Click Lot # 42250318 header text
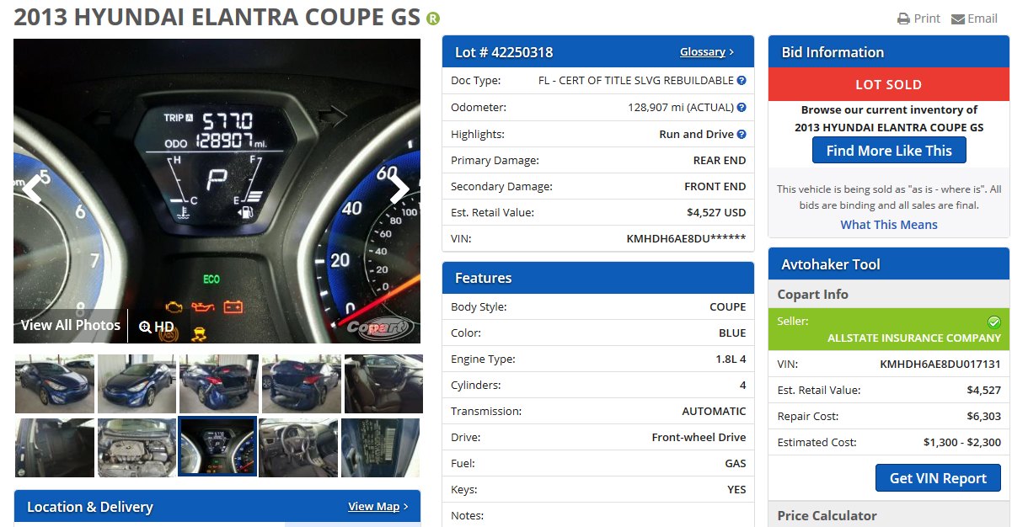This screenshot has width=1028, height=527. pos(504,52)
